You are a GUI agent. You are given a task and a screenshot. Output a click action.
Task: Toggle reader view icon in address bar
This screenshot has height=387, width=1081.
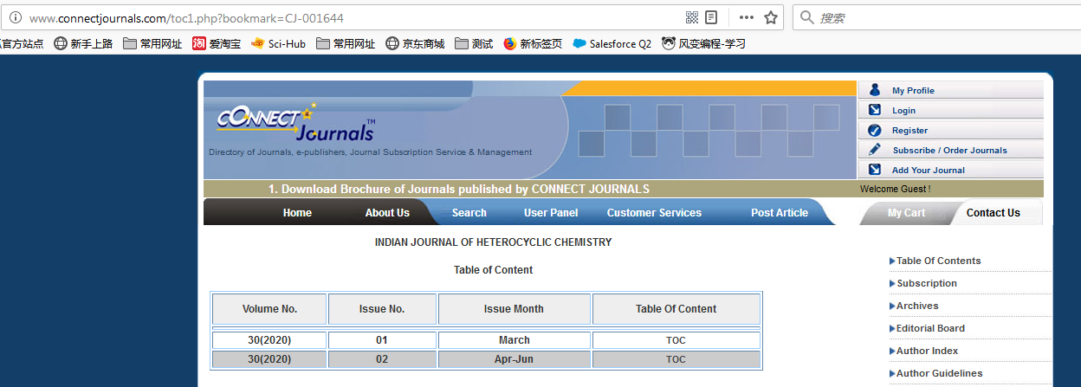pos(711,17)
